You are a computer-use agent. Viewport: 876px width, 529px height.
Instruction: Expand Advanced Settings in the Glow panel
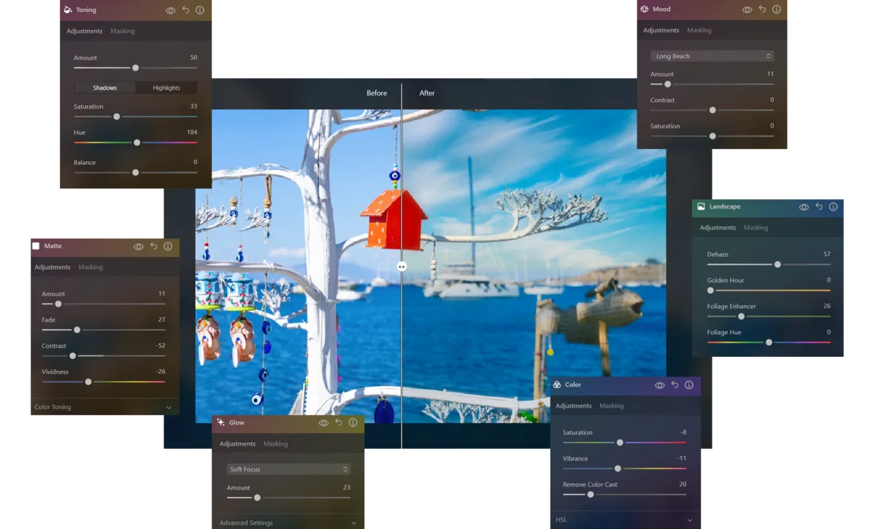[x=288, y=522]
